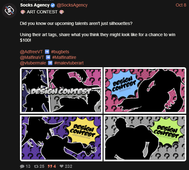Click the palette emoji after ART CONTEST

pyautogui.click(x=62, y=12)
